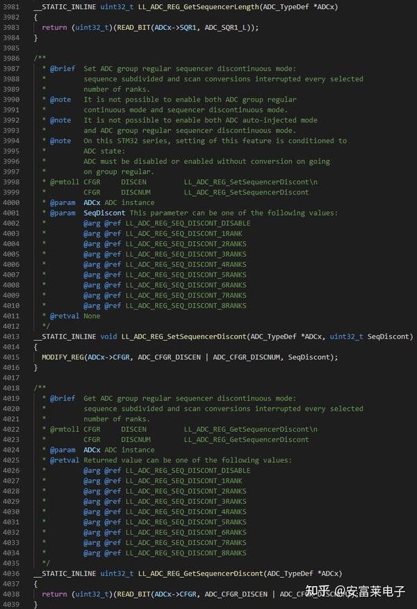Click the MODIFY_REG macro call
The height and width of the screenshot is (609, 417).
[62, 357]
